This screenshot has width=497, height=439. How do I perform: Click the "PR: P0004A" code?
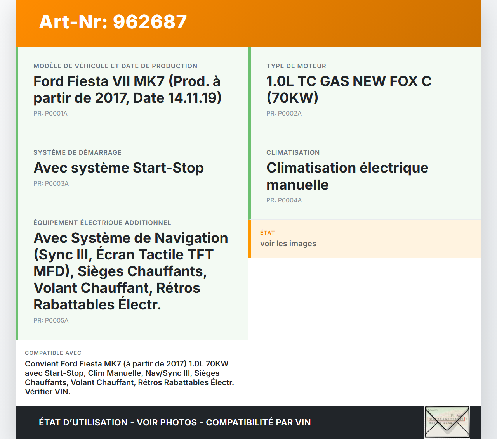point(284,200)
